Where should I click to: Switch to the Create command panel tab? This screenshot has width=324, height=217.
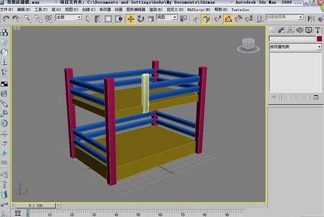[272, 30]
